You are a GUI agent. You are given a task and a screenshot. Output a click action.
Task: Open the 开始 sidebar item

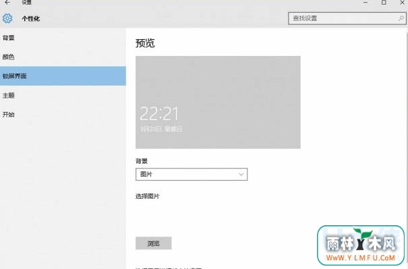63,115
